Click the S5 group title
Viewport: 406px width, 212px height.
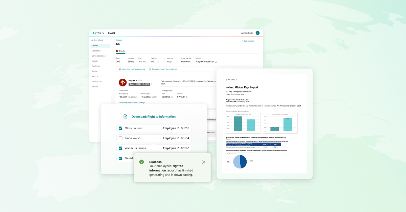(118, 44)
